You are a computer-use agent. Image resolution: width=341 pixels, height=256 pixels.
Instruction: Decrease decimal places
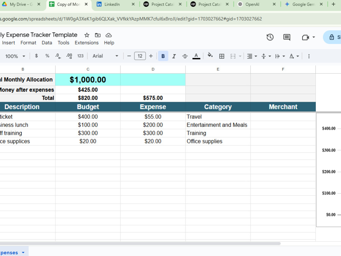pyautogui.click(x=58, y=56)
